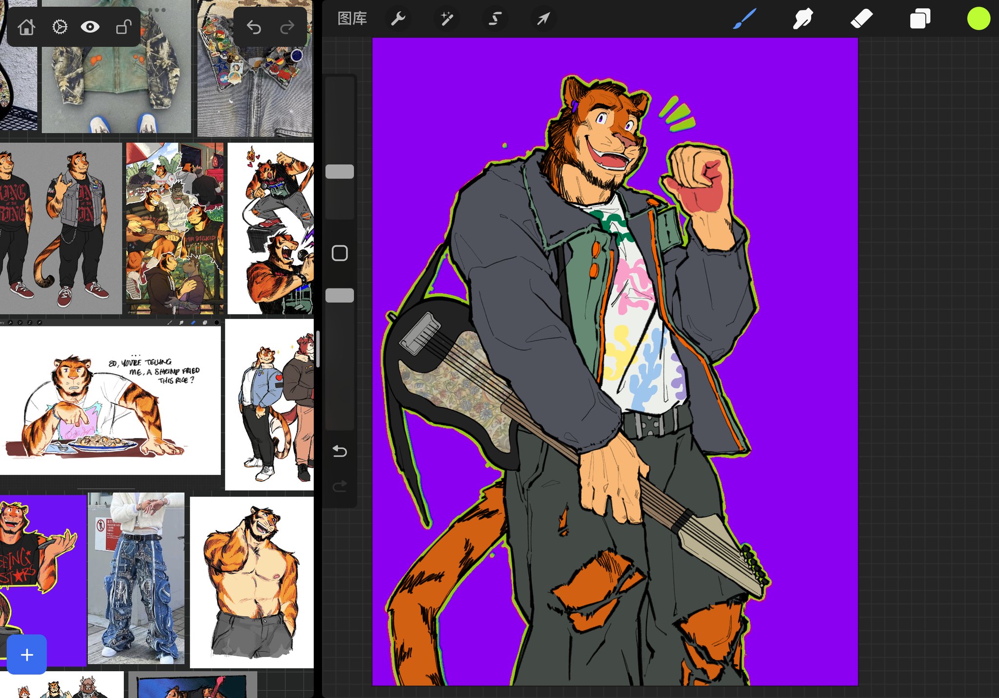Undo in the reference board
Image resolution: width=999 pixels, height=698 pixels.
(254, 27)
